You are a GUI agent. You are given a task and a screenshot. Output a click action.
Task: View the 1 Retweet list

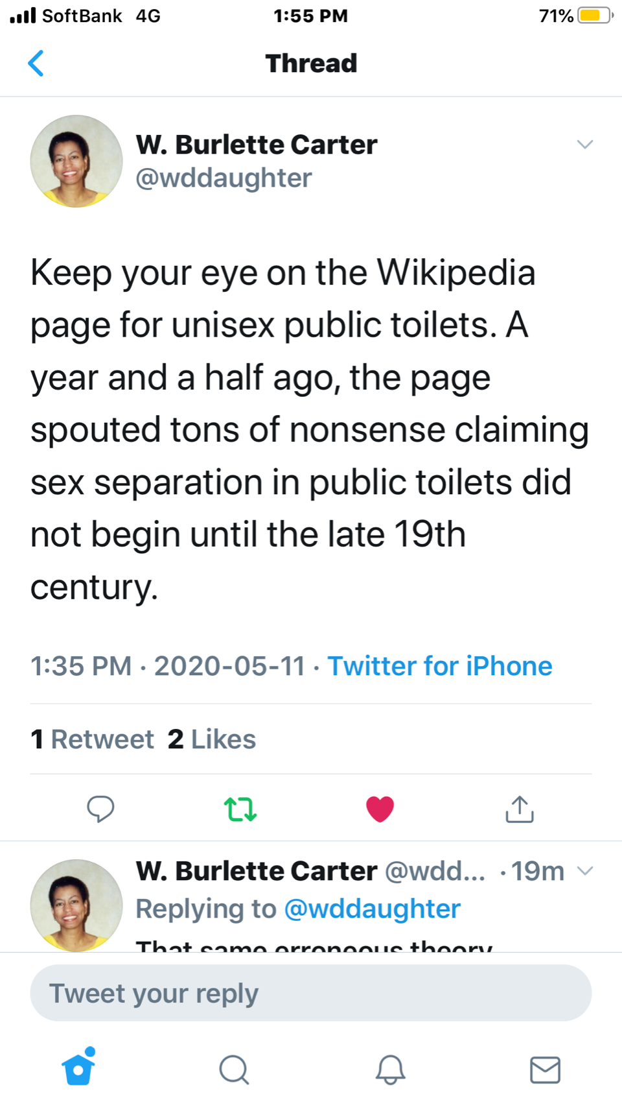coord(92,739)
